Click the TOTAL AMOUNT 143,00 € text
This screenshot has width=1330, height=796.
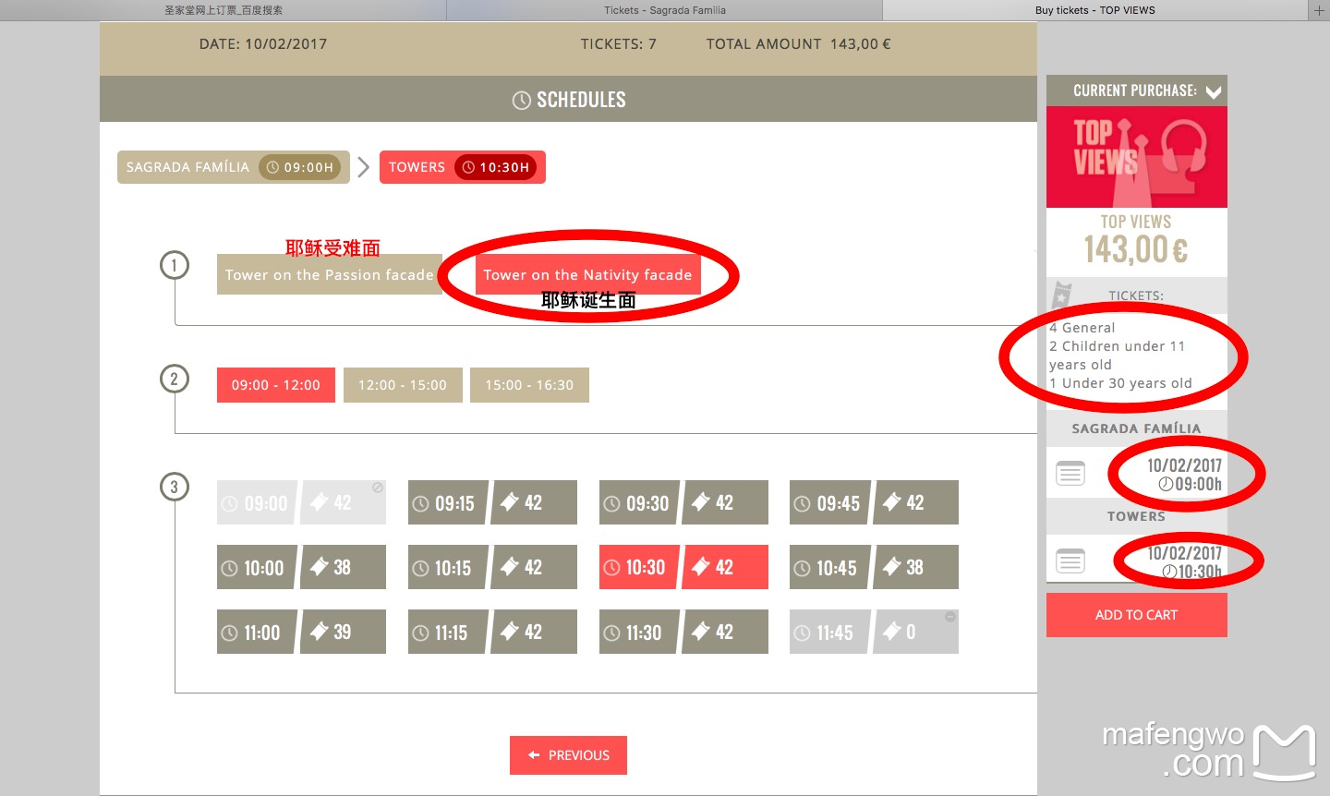799,43
